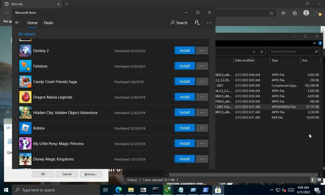
Task: Install Roblox
Action: pos(185,128)
